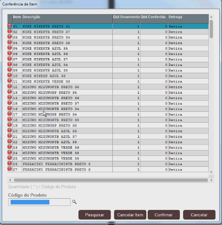The image size is (222, 225).
Task: Click the Retira cell of item 02
Action: (188, 32)
